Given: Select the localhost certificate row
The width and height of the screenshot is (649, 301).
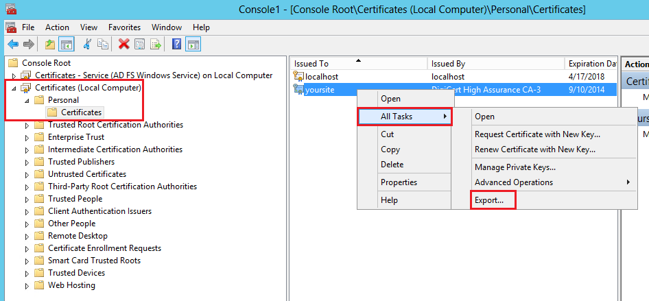Looking at the screenshot, I should tap(321, 77).
